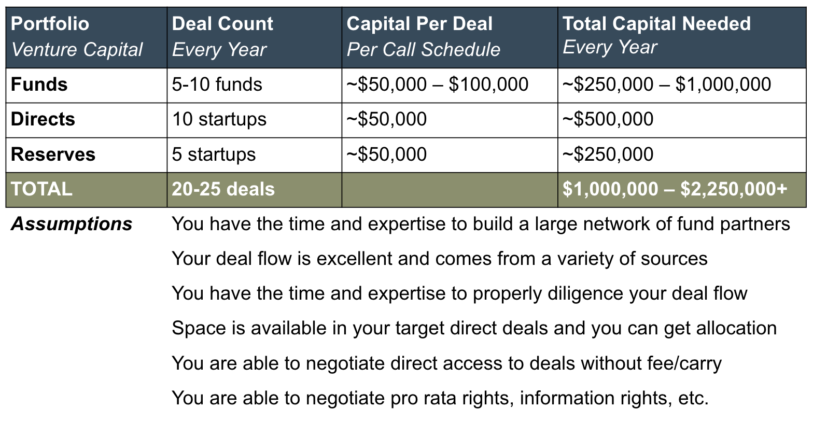The height and width of the screenshot is (422, 813).
Task: Select the Reserves row label
Action: pos(87,155)
